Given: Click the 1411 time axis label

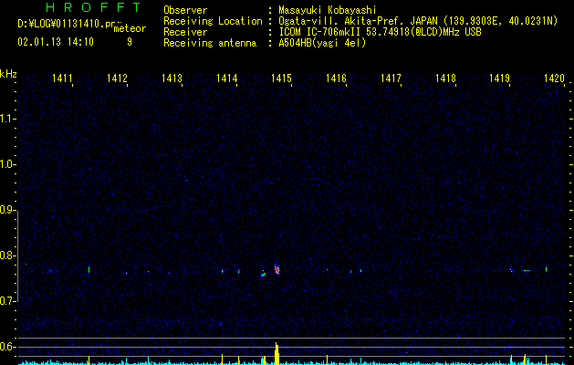Looking at the screenshot, I should 62,78.
